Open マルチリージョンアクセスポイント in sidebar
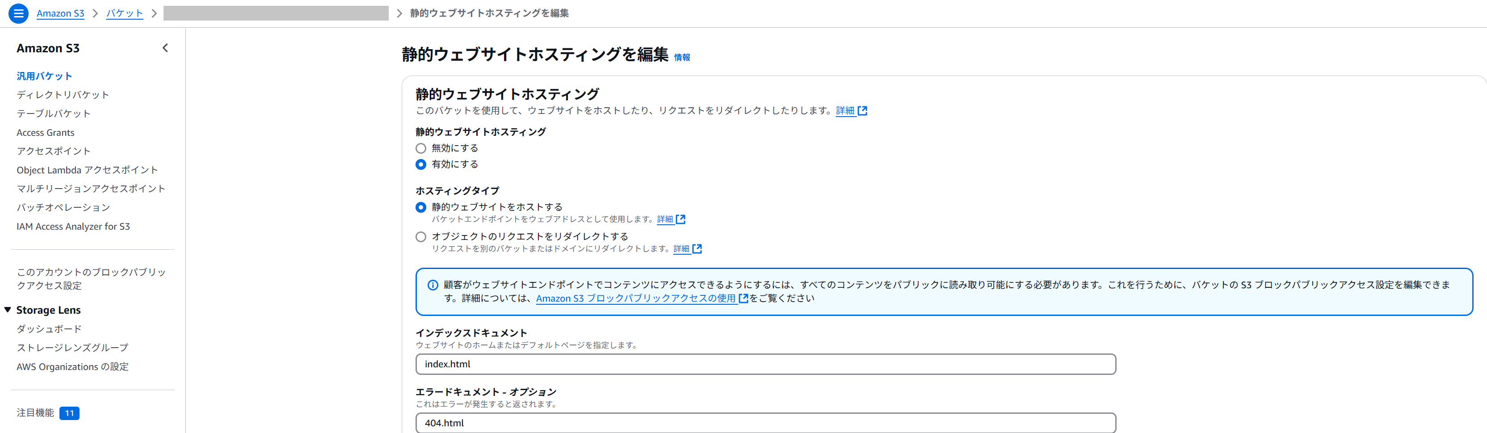The image size is (1487, 433). (91, 189)
